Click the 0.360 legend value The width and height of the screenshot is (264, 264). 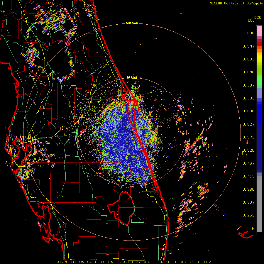pyautogui.click(x=248, y=189)
